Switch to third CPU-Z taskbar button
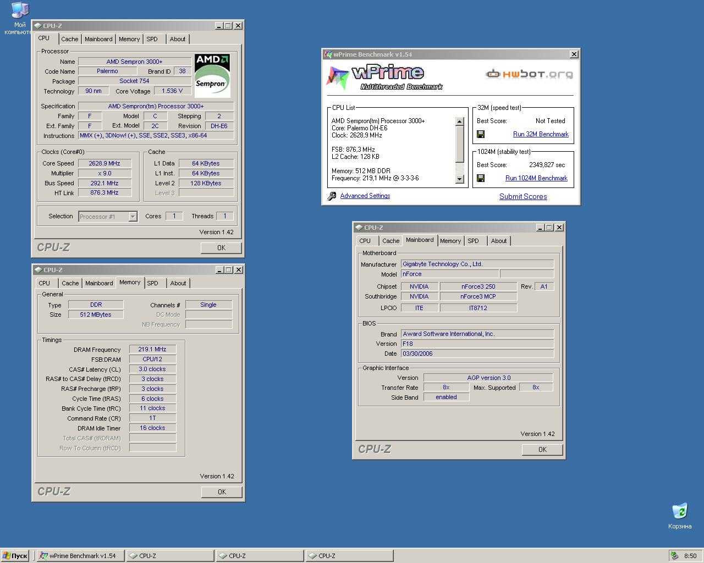Image resolution: width=704 pixels, height=563 pixels. pyautogui.click(x=349, y=556)
